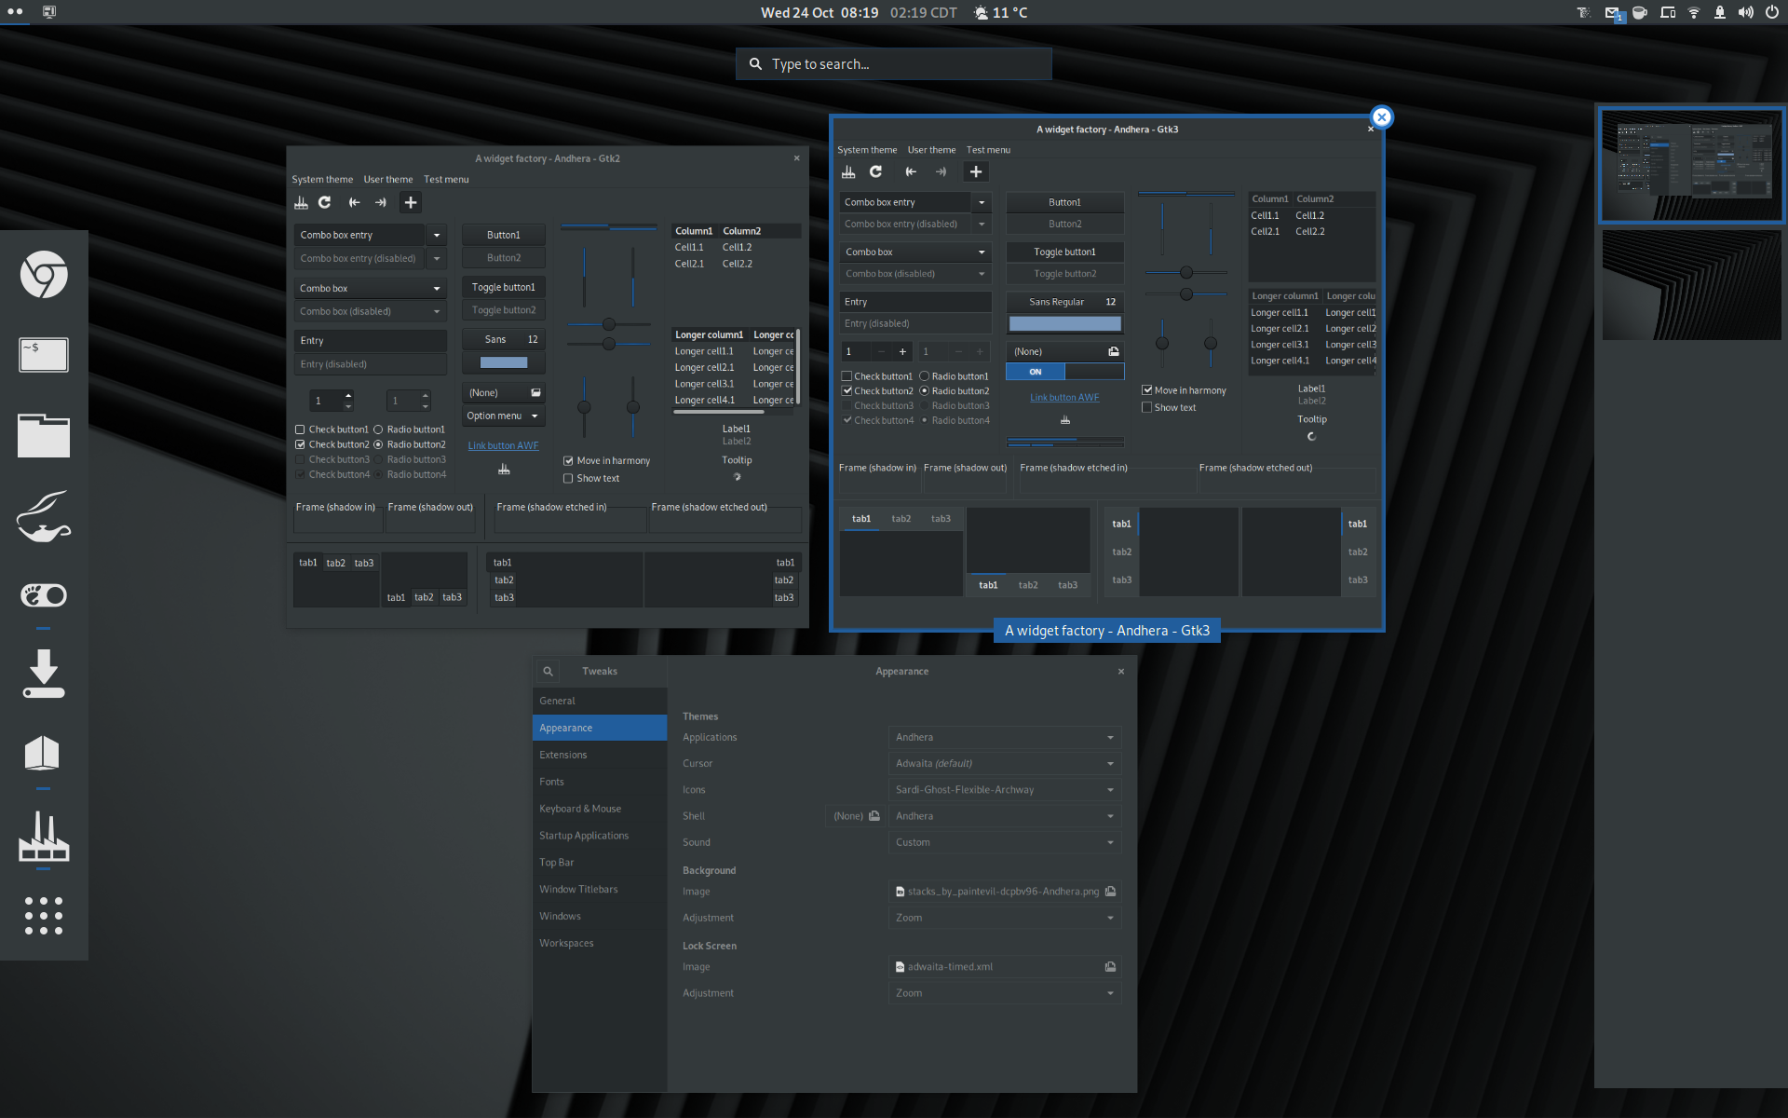Screen dimensions: 1788x1118
Task: Click back arrow icon in Gtk3 toolbar
Action: tap(911, 171)
